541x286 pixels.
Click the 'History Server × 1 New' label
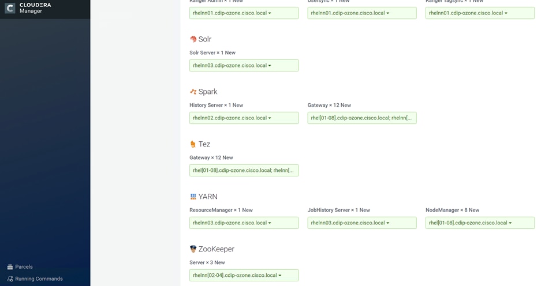(x=216, y=105)
